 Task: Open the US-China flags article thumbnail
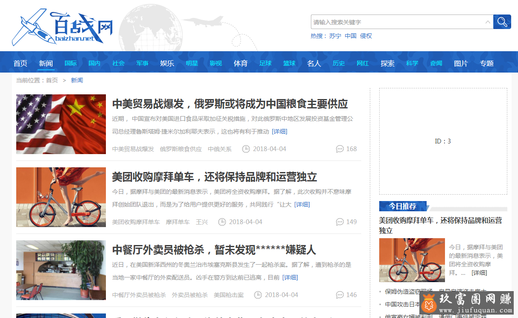(61, 124)
